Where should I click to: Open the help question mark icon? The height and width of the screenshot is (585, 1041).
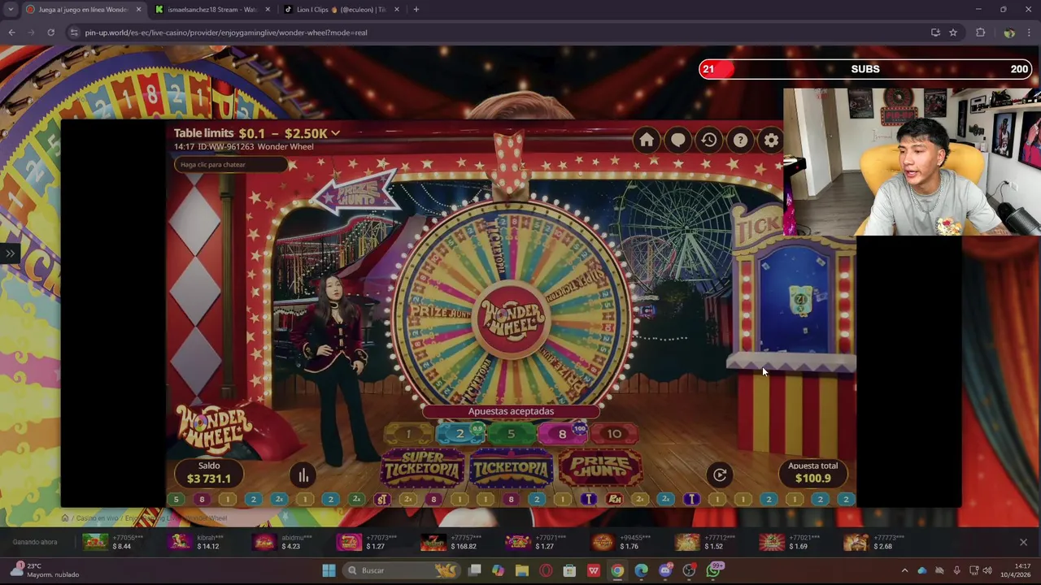[740, 140]
